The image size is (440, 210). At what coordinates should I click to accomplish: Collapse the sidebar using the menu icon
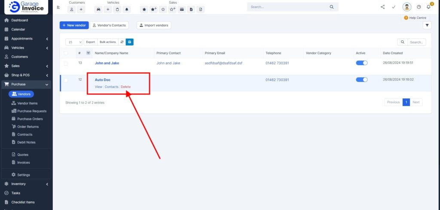click(58, 7)
